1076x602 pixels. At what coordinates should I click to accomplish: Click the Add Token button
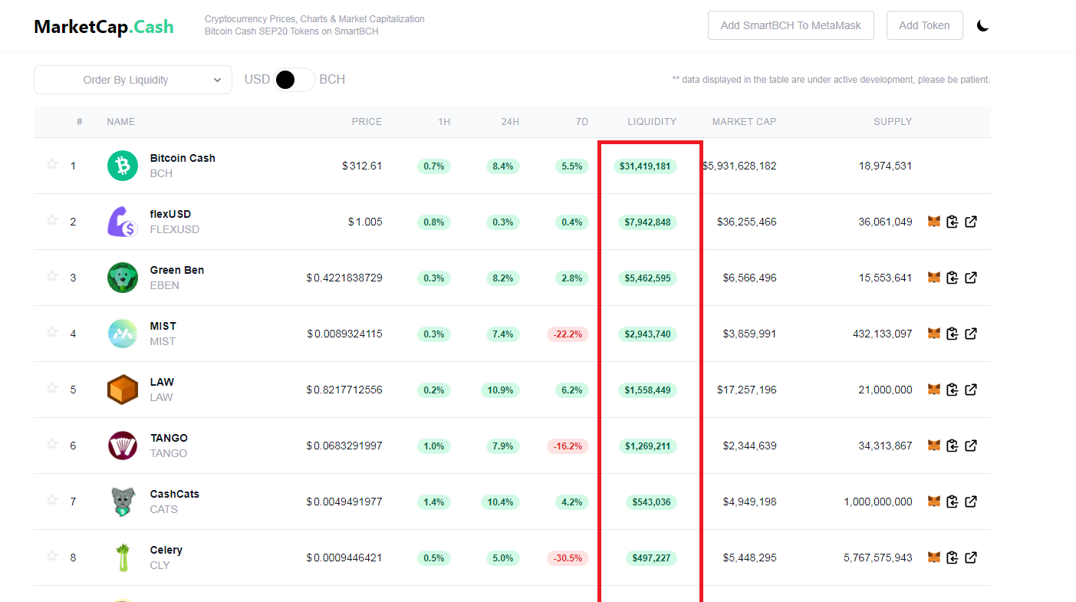(924, 25)
